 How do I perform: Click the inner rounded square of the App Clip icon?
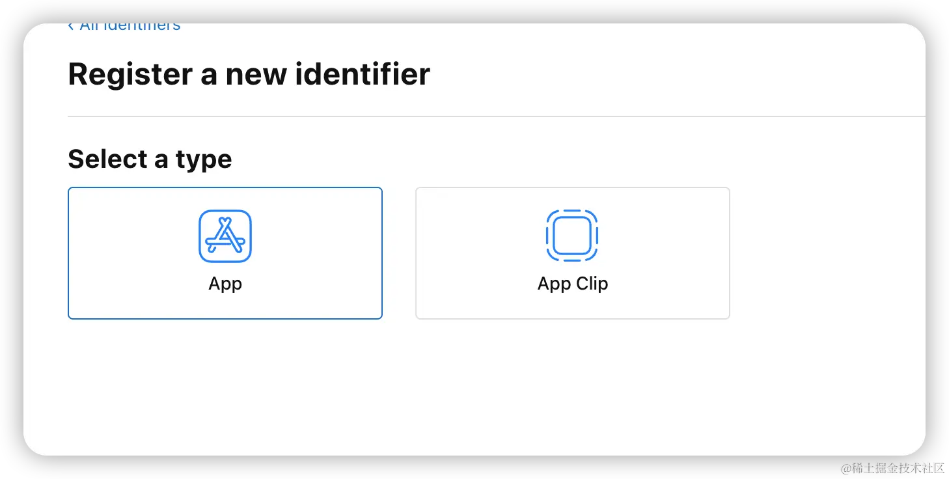[572, 236]
